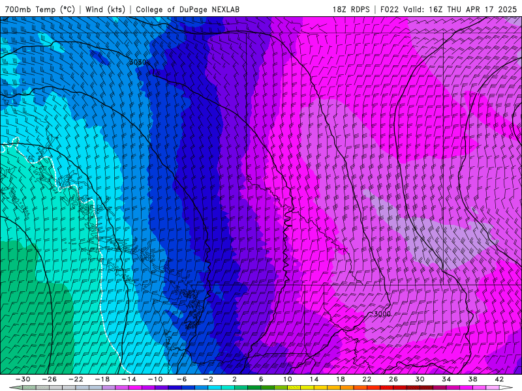
Task: Click the -14 color scale label
Action: (x=129, y=379)
